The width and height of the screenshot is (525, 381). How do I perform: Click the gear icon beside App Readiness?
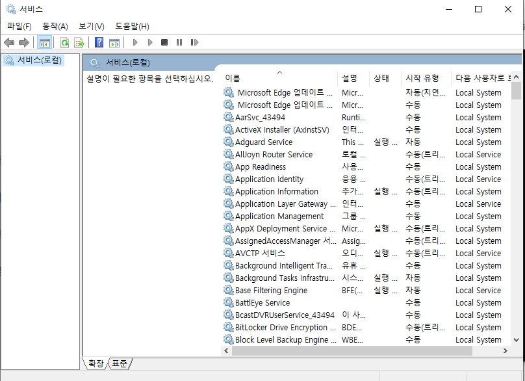tap(229, 166)
